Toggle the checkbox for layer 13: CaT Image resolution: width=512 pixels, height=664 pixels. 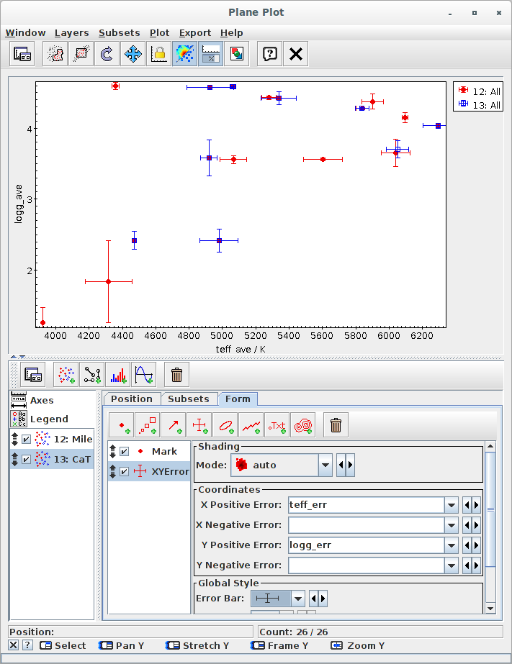(x=26, y=459)
